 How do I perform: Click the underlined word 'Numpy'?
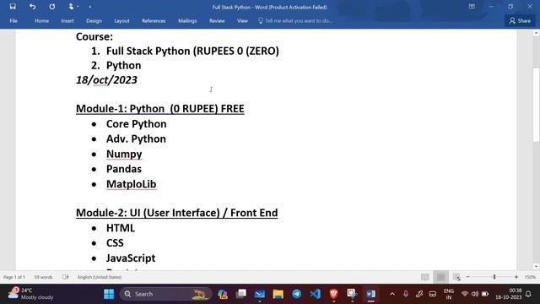[x=124, y=154]
